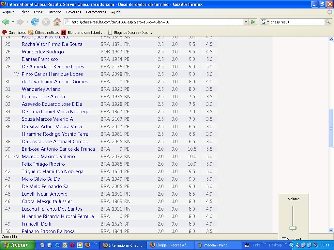The image size is (334, 250).
Task: Launch Windows Media Player from quick launch
Action: 42,245
